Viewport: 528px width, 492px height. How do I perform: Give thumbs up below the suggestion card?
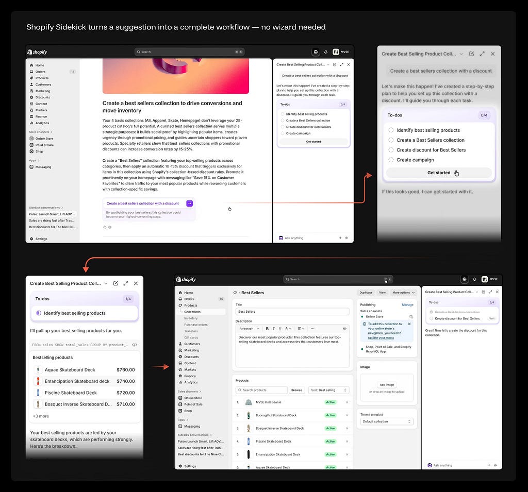click(105, 227)
